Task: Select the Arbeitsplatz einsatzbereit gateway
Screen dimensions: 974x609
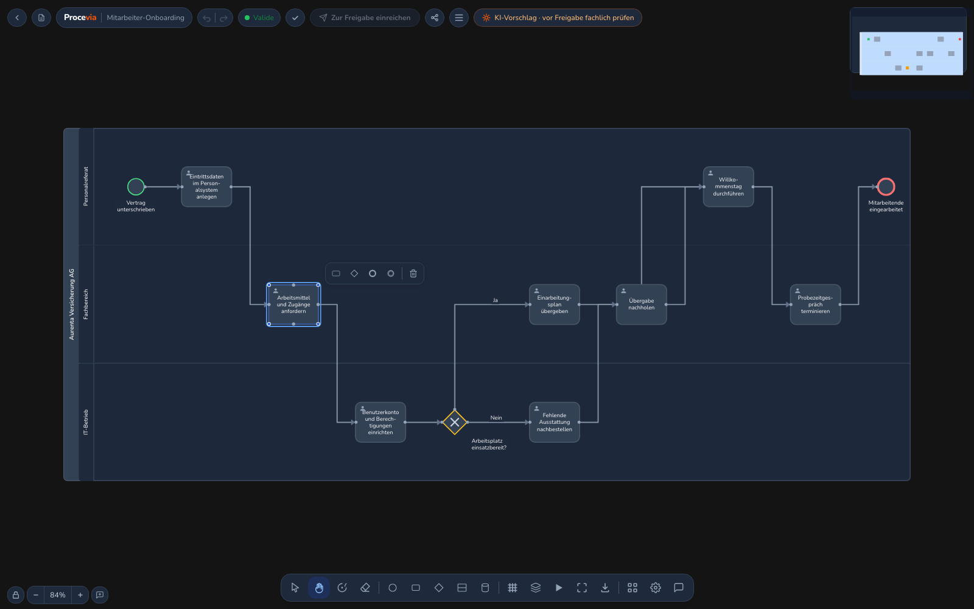Action: (455, 422)
